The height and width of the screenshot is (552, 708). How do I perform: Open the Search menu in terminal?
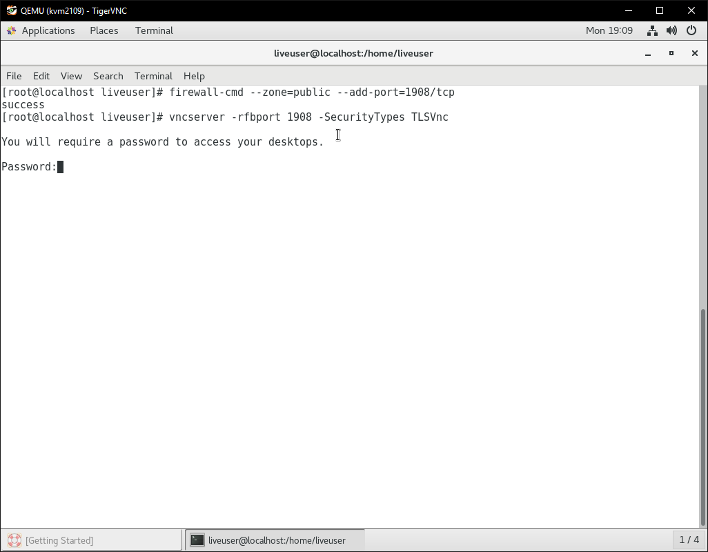point(108,76)
